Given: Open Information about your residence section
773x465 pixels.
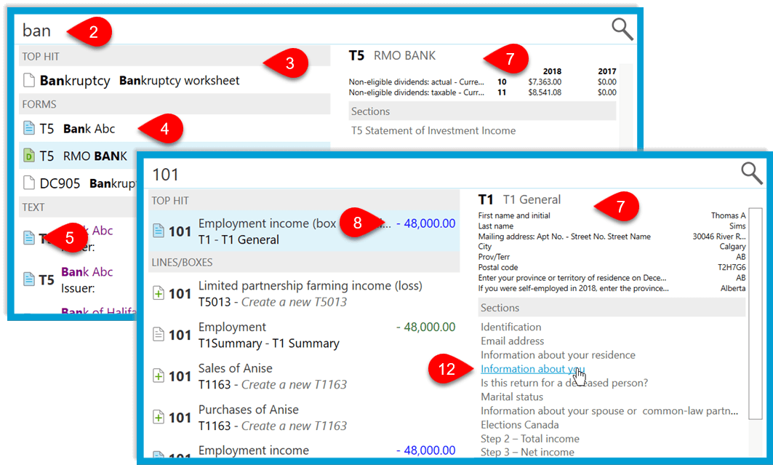Looking at the screenshot, I should (x=558, y=355).
